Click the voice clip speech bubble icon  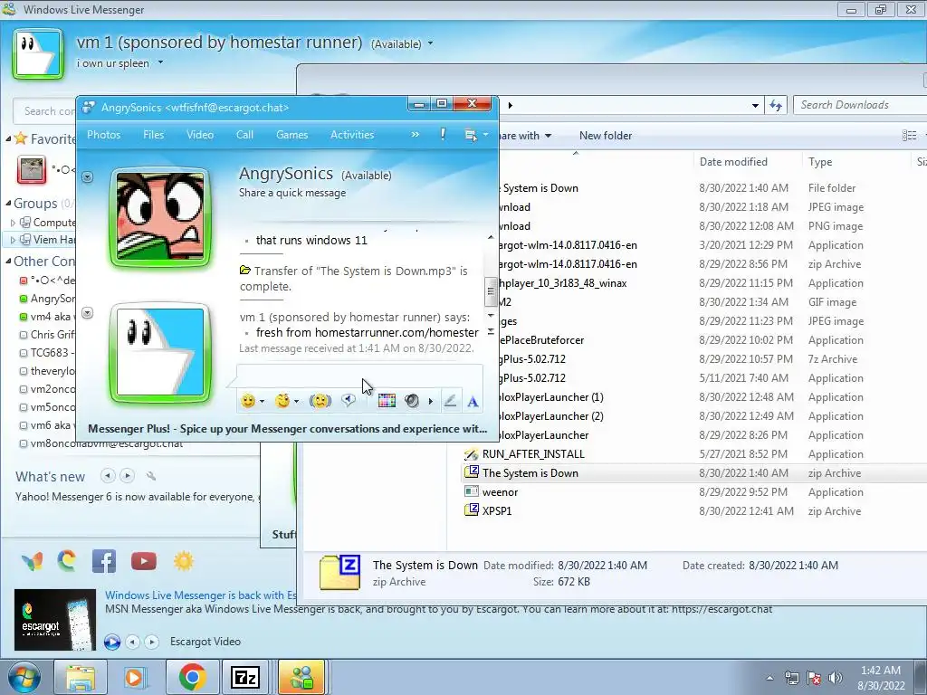349,401
